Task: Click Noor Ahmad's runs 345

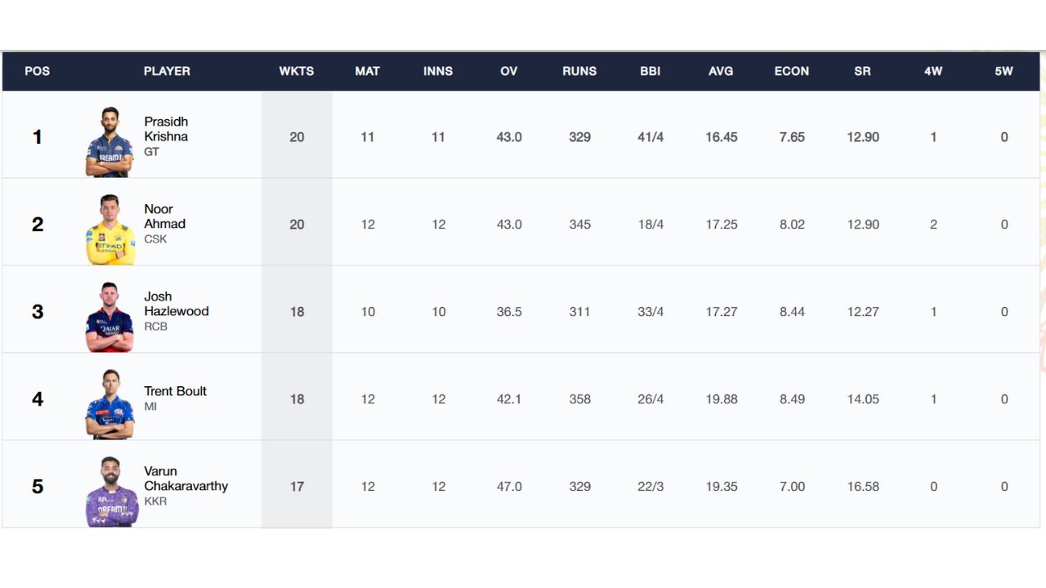Action: [x=580, y=225]
